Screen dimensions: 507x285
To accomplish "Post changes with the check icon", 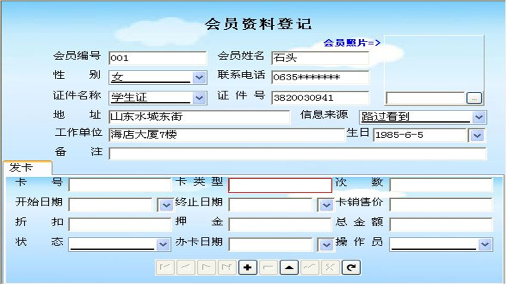I will (309, 267).
